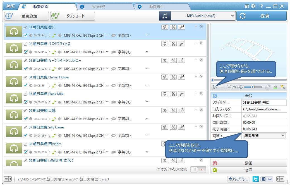Image resolution: width=290 pixels, height=186 pixels.
Task: Click the magic wand effects icon for track 03
Action: (x=182, y=60)
